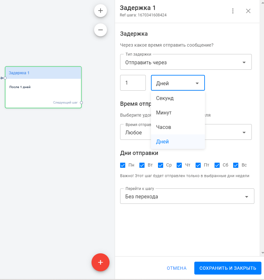Image resolution: width=264 pixels, height=280 pixels.
Task: Click the red add step button
Action: click(101, 262)
